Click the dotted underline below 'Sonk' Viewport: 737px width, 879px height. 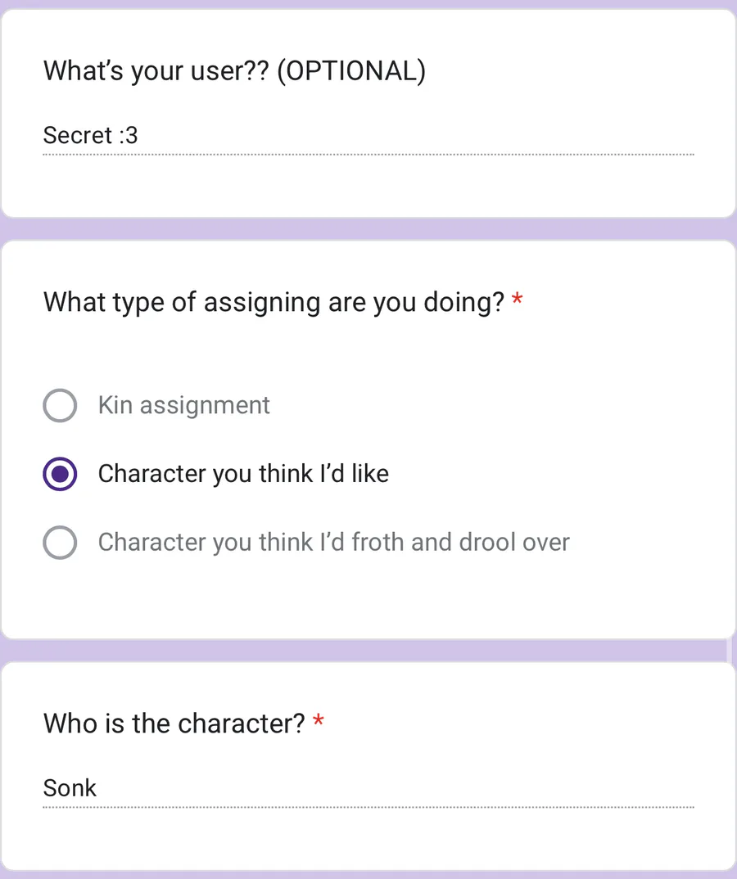click(368, 807)
